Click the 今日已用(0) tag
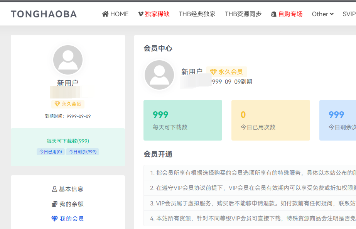 click(51, 152)
